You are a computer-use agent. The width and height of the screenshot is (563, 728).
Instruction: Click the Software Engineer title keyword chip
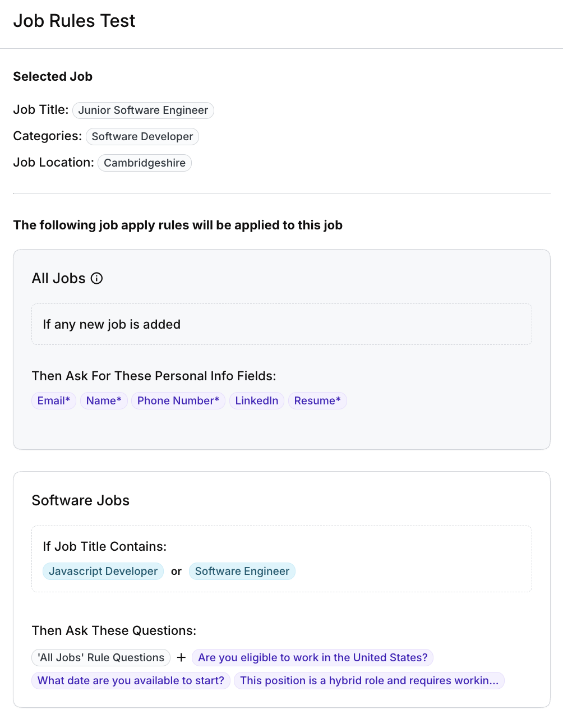(242, 572)
